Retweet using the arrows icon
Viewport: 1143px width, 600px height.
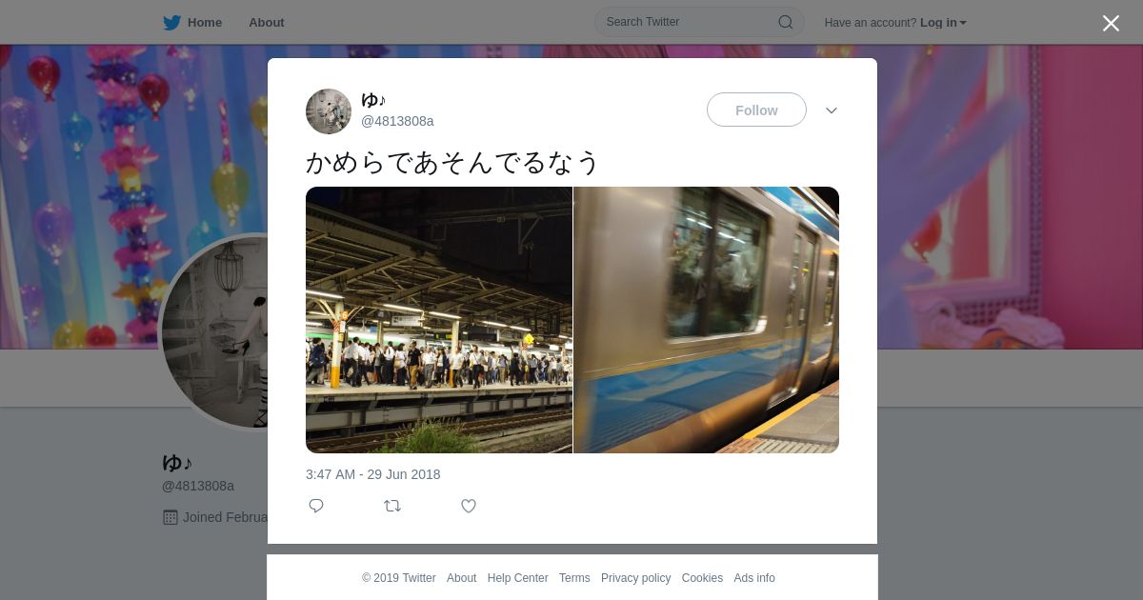[392, 506]
